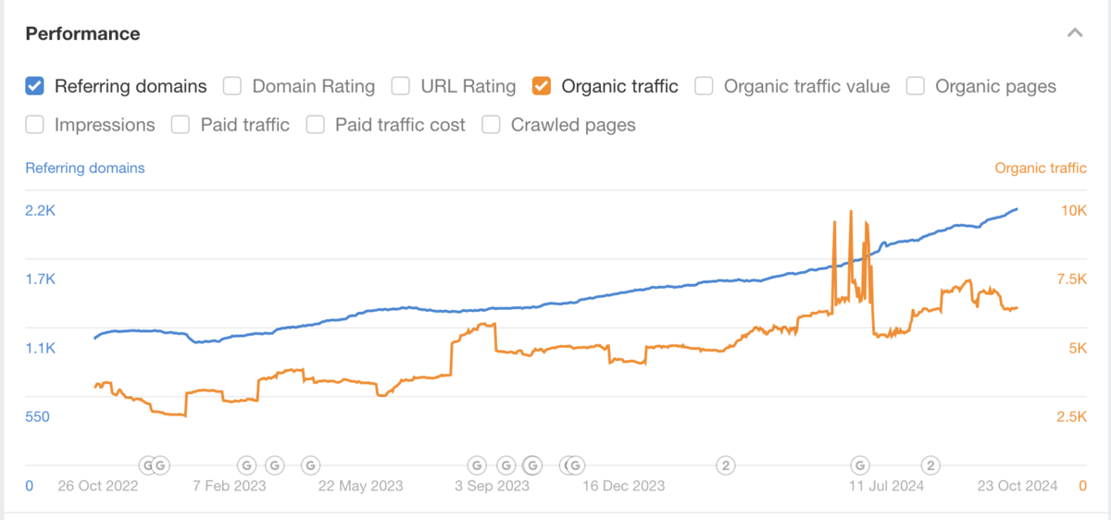Collapse the Performance panel chevron
Viewport: 1111px width, 520px height.
1074,33
